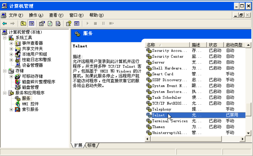Sort services by 名称 column header
The image size is (253, 156).
coord(167,45)
